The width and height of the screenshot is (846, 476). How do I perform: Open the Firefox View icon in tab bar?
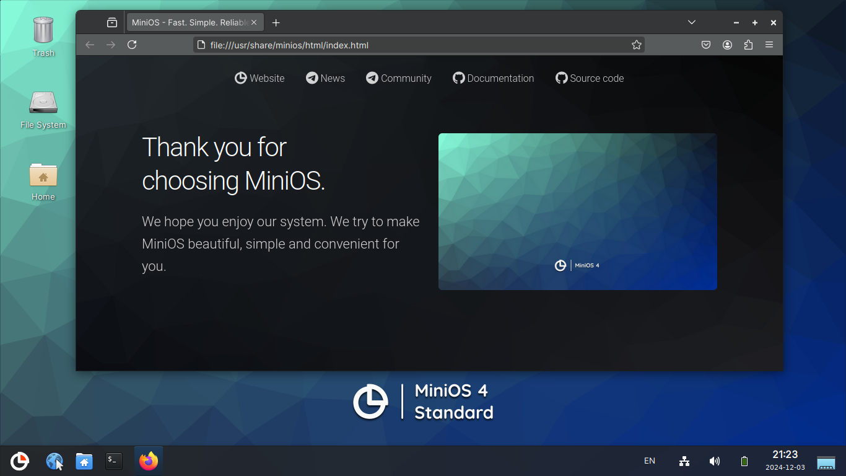point(112,22)
